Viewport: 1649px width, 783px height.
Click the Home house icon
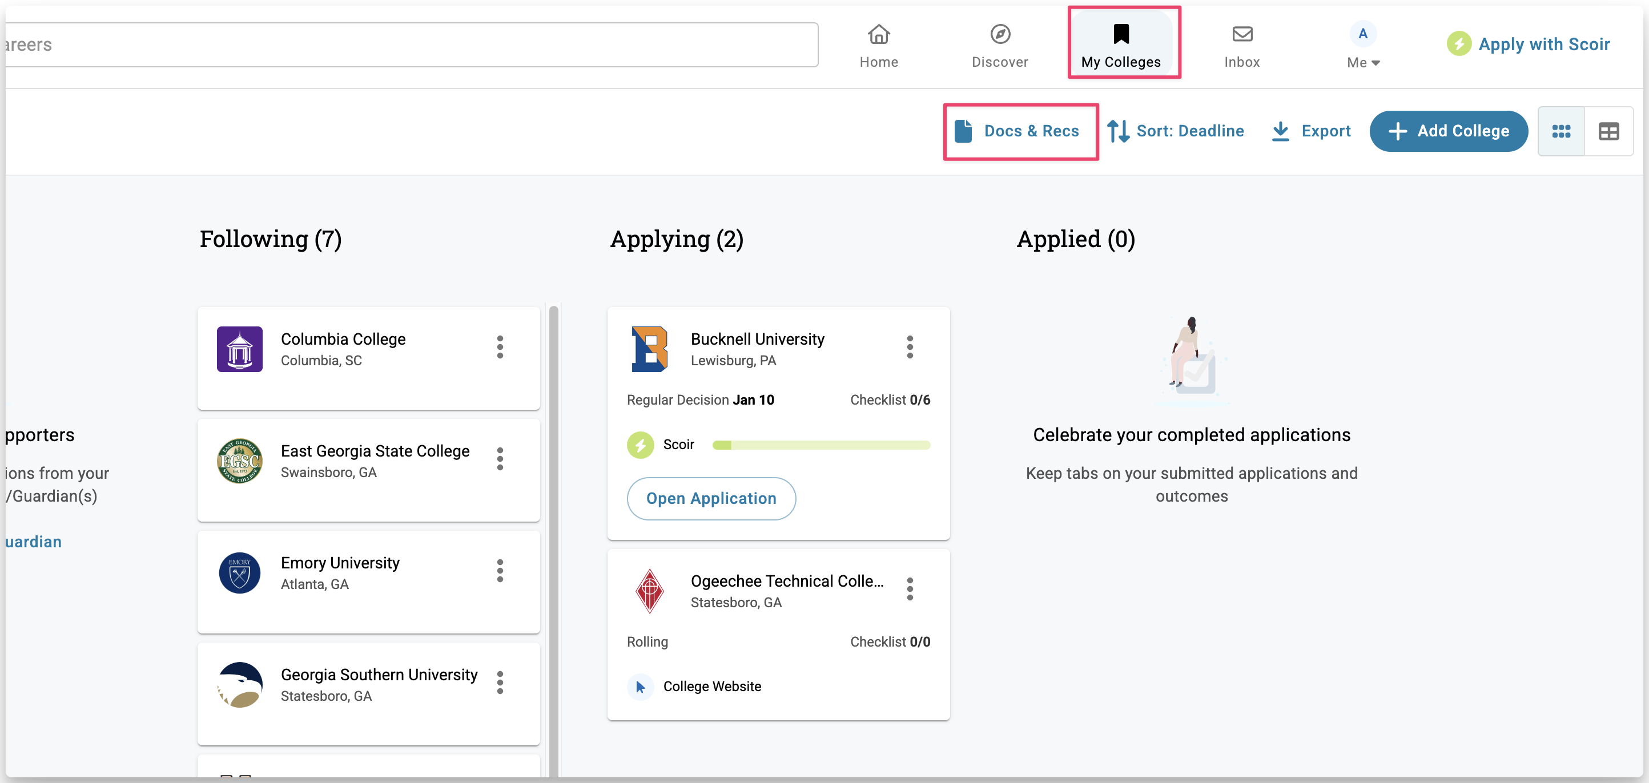[878, 35]
